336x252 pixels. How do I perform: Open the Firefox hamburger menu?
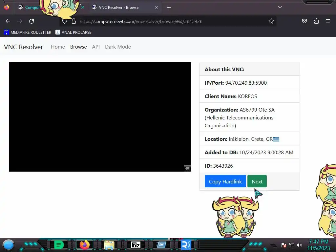328,21
